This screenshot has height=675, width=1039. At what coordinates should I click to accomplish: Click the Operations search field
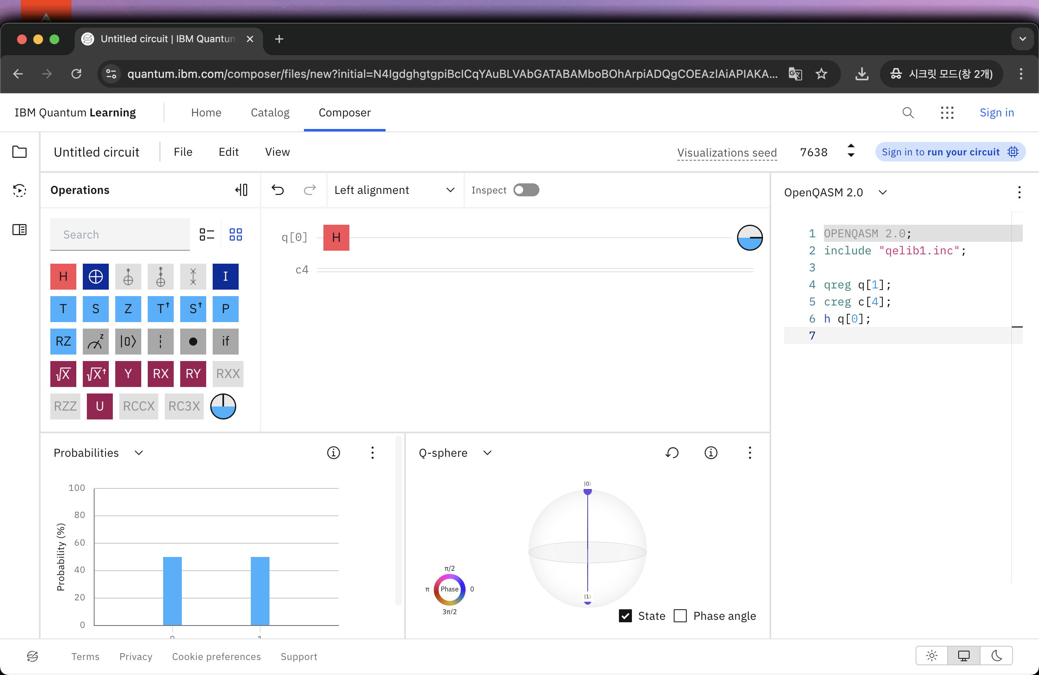[120, 234]
